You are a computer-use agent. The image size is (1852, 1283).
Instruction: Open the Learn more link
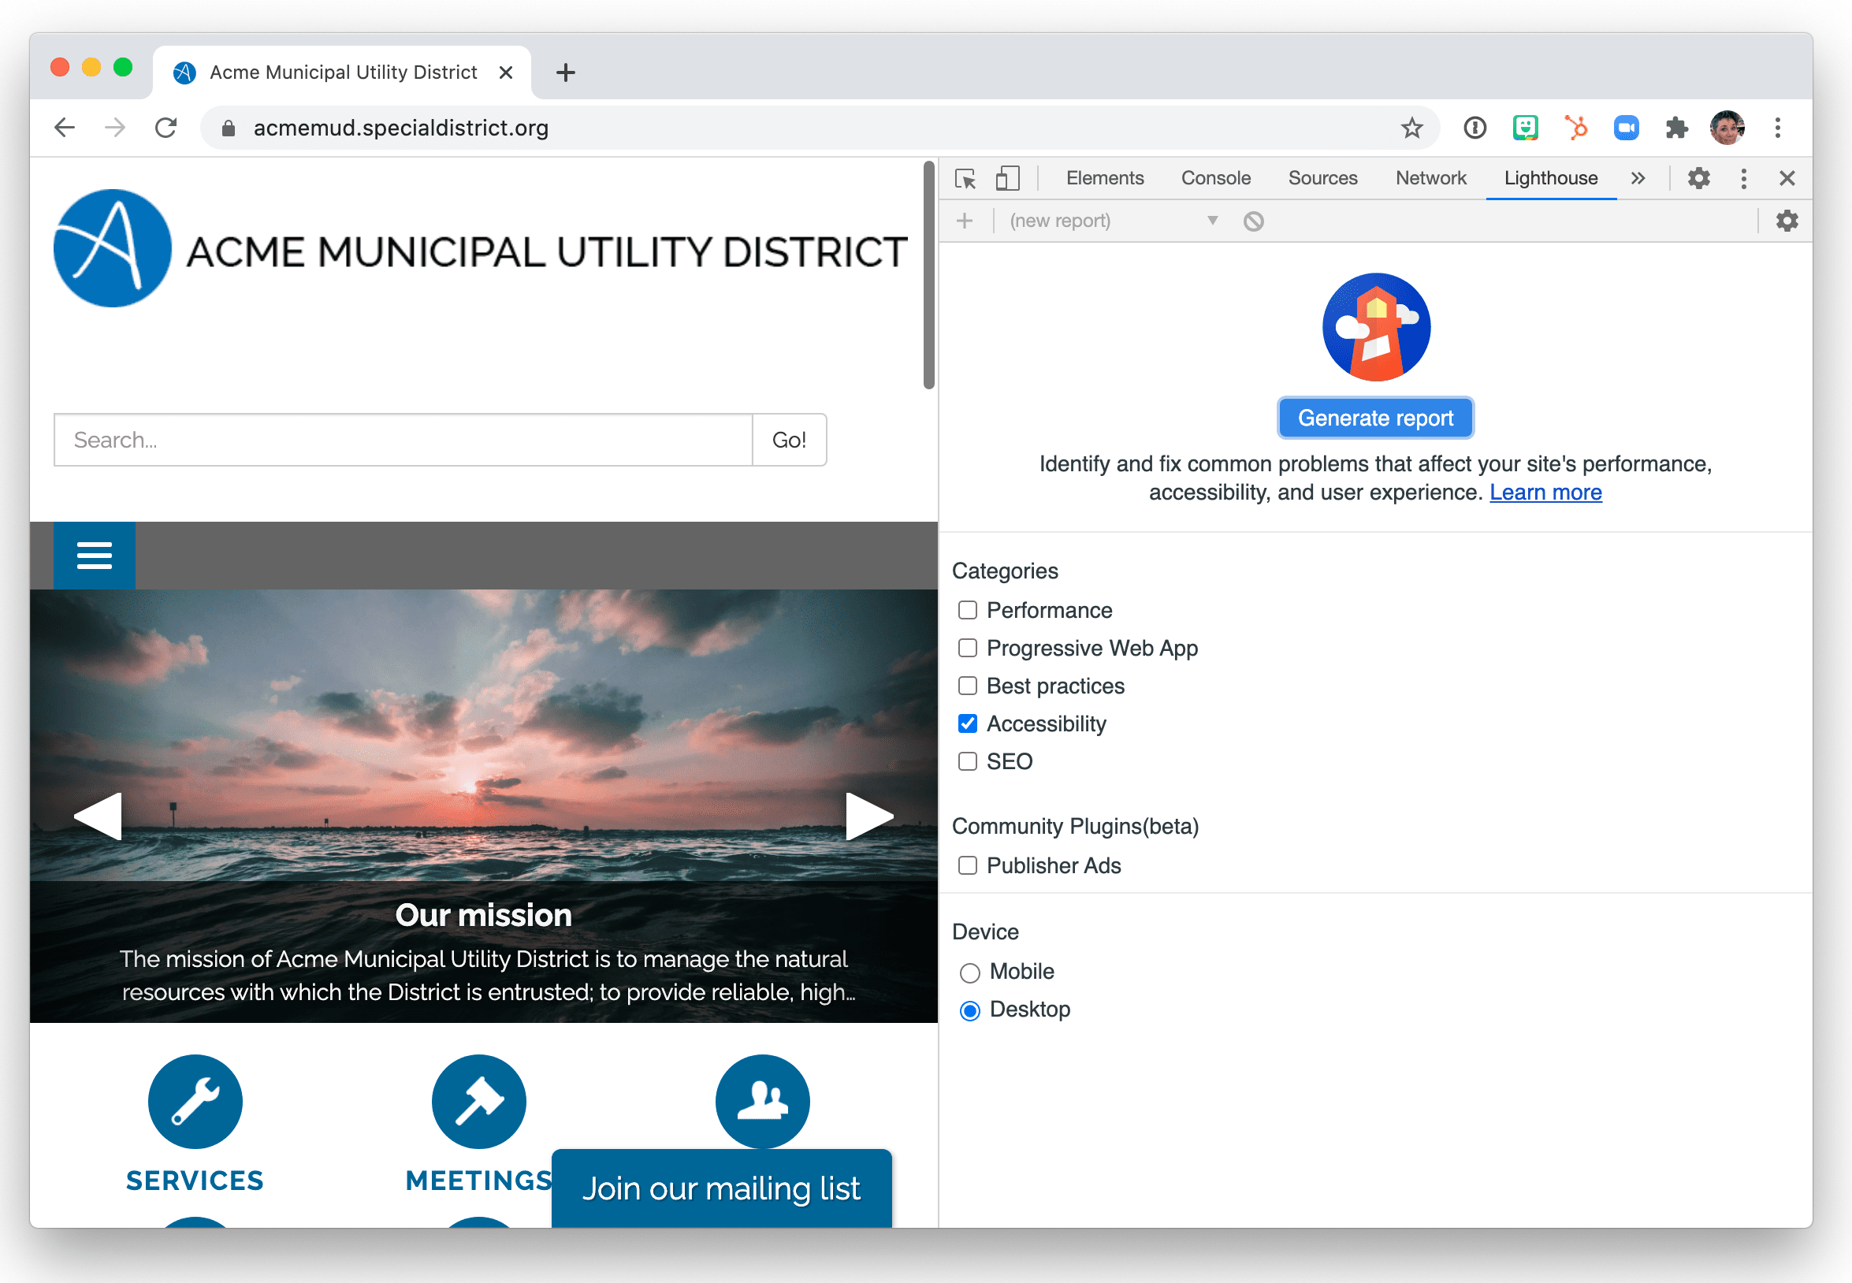click(1545, 492)
